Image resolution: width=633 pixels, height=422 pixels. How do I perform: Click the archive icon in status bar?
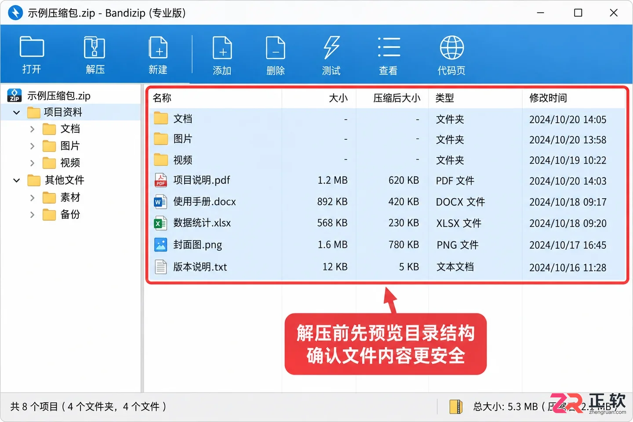456,407
